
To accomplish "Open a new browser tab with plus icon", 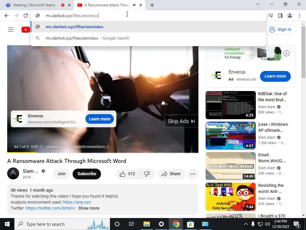I will [152, 5].
